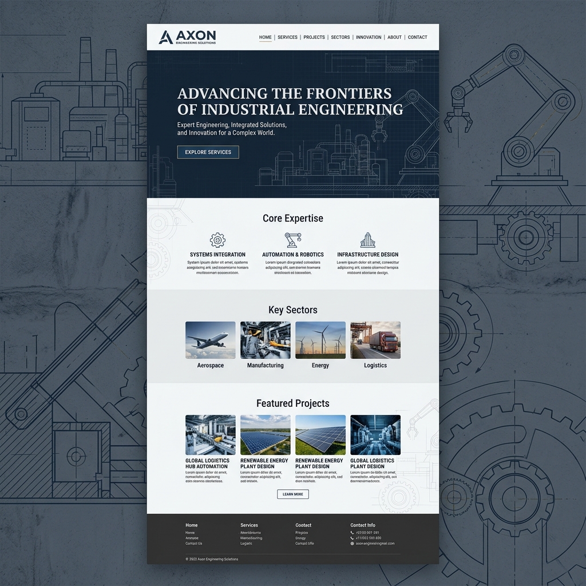The image size is (586, 586).
Task: Click the Automation & Robotics robot arm icon
Action: tap(292, 240)
